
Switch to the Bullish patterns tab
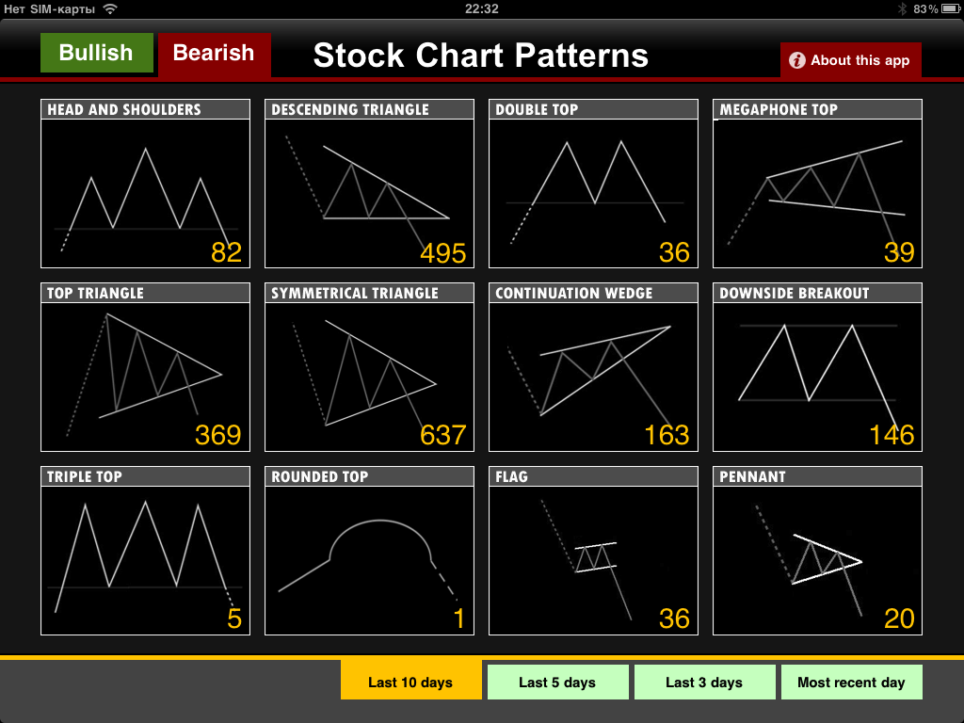pos(96,54)
